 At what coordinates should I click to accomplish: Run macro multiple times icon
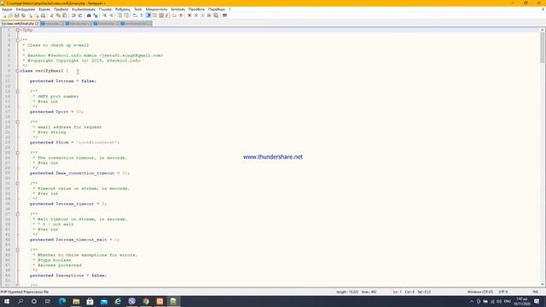pos(209,15)
